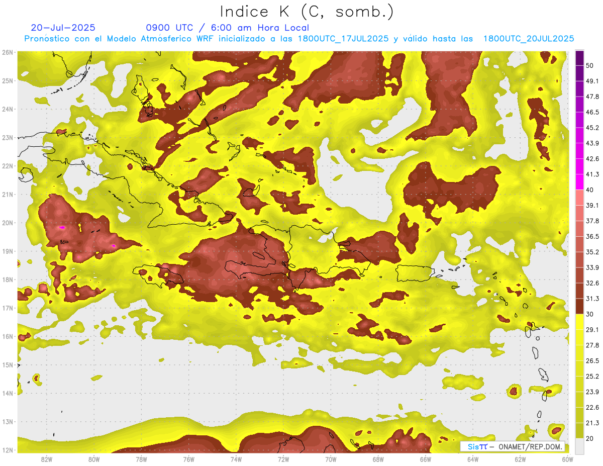603x466 pixels.
Task: Click the color scale value 42.6
Action: click(x=592, y=159)
